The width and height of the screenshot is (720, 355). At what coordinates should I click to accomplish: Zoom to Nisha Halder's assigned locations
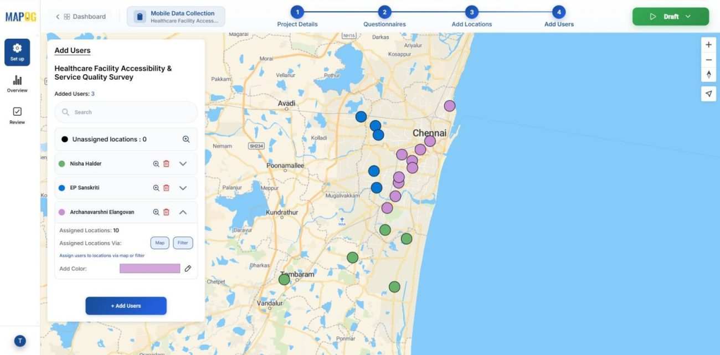(156, 163)
